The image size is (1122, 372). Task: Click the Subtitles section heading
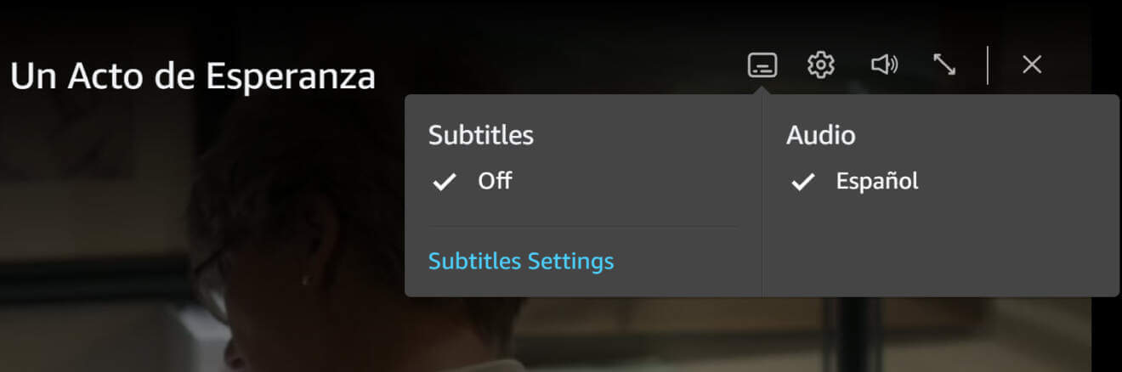click(x=481, y=135)
